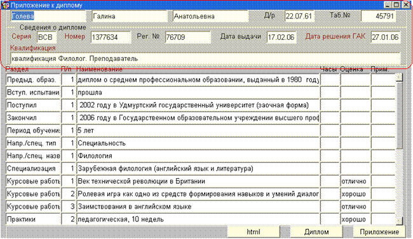Click the scrollbar down arrow of the table

coord(399,221)
